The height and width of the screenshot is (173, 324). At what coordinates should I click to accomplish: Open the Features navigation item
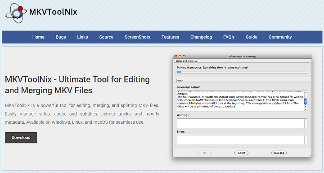pos(170,37)
